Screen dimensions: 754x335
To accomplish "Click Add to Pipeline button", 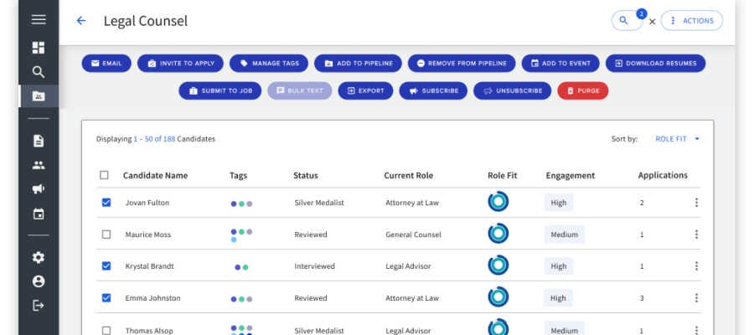I will pos(359,64).
